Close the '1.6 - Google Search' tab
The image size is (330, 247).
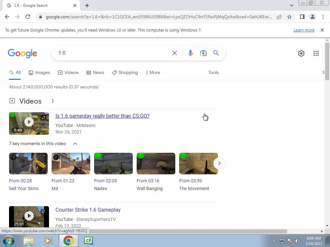[x=75, y=5]
